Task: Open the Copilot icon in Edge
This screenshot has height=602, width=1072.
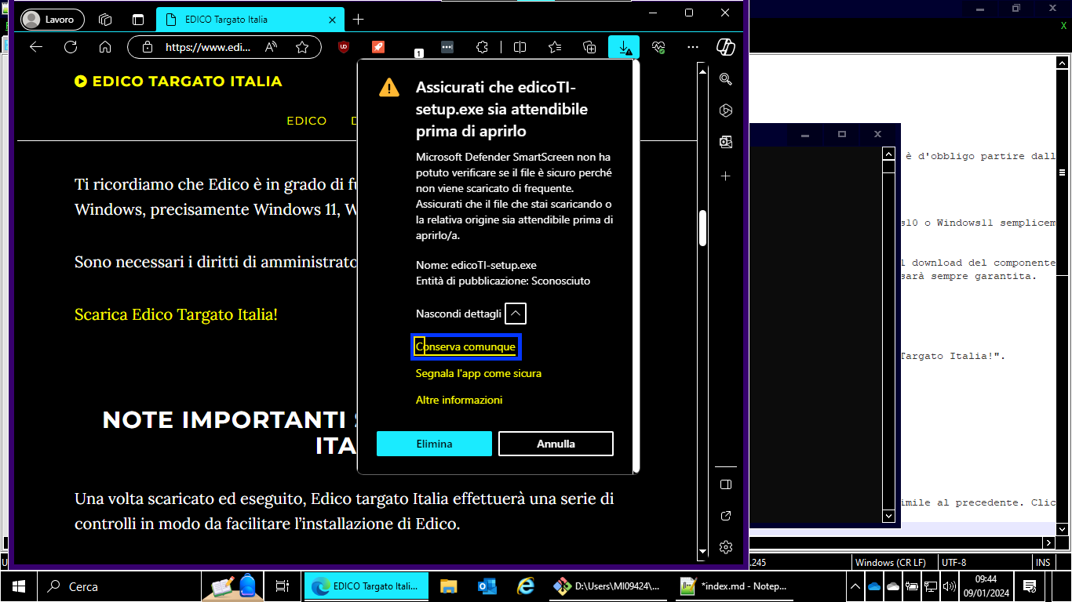Action: pyautogui.click(x=726, y=47)
